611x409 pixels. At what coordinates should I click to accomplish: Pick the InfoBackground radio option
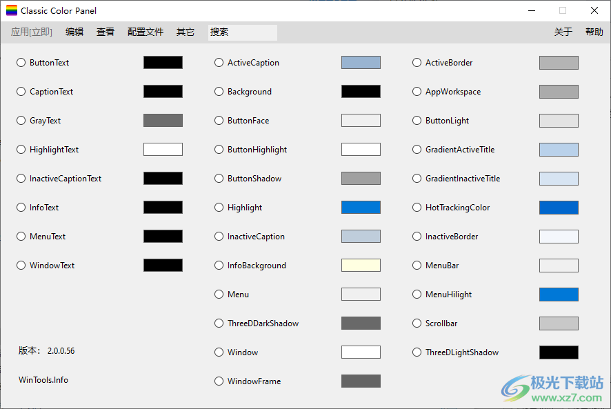(219, 266)
